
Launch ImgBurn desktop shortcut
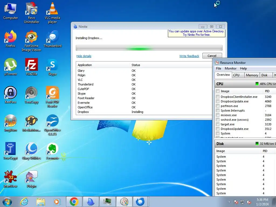(x=11, y=123)
